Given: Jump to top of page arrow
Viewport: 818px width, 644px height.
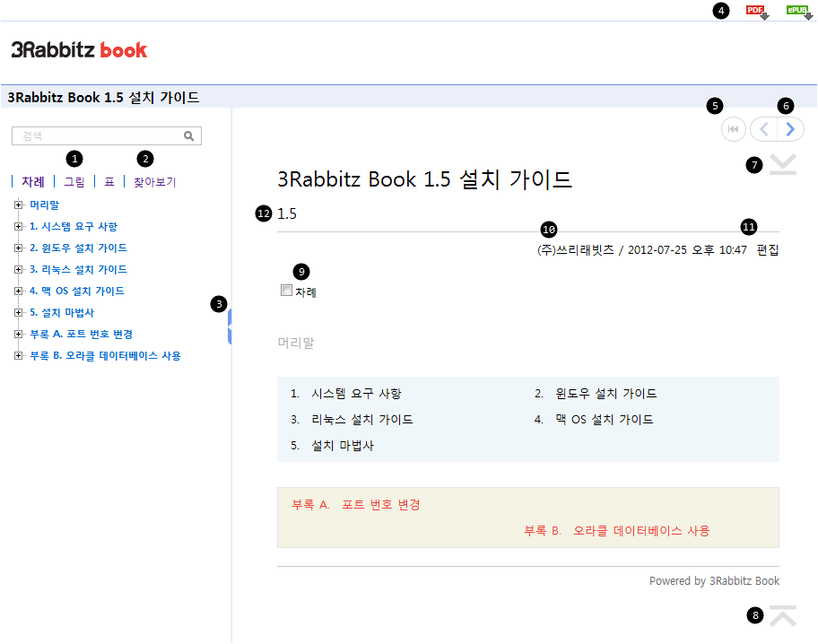Looking at the screenshot, I should point(783,616).
